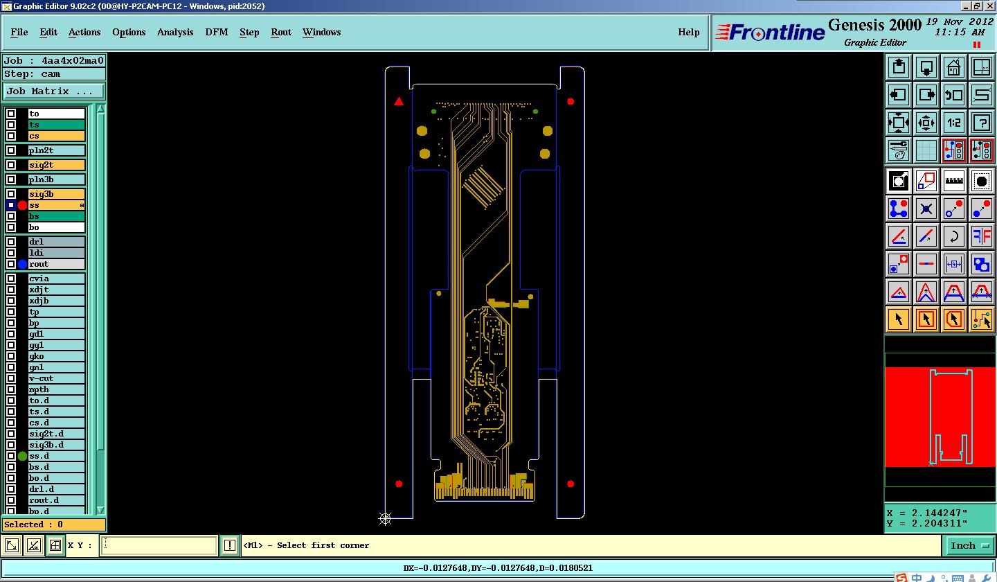Select the bs layer name

point(57,216)
